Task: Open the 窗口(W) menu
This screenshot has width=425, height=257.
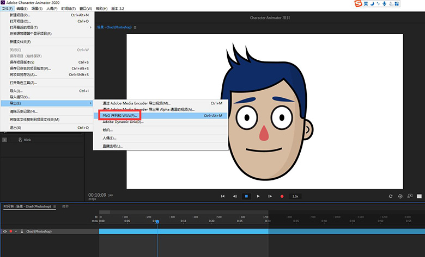Action: click(x=86, y=9)
